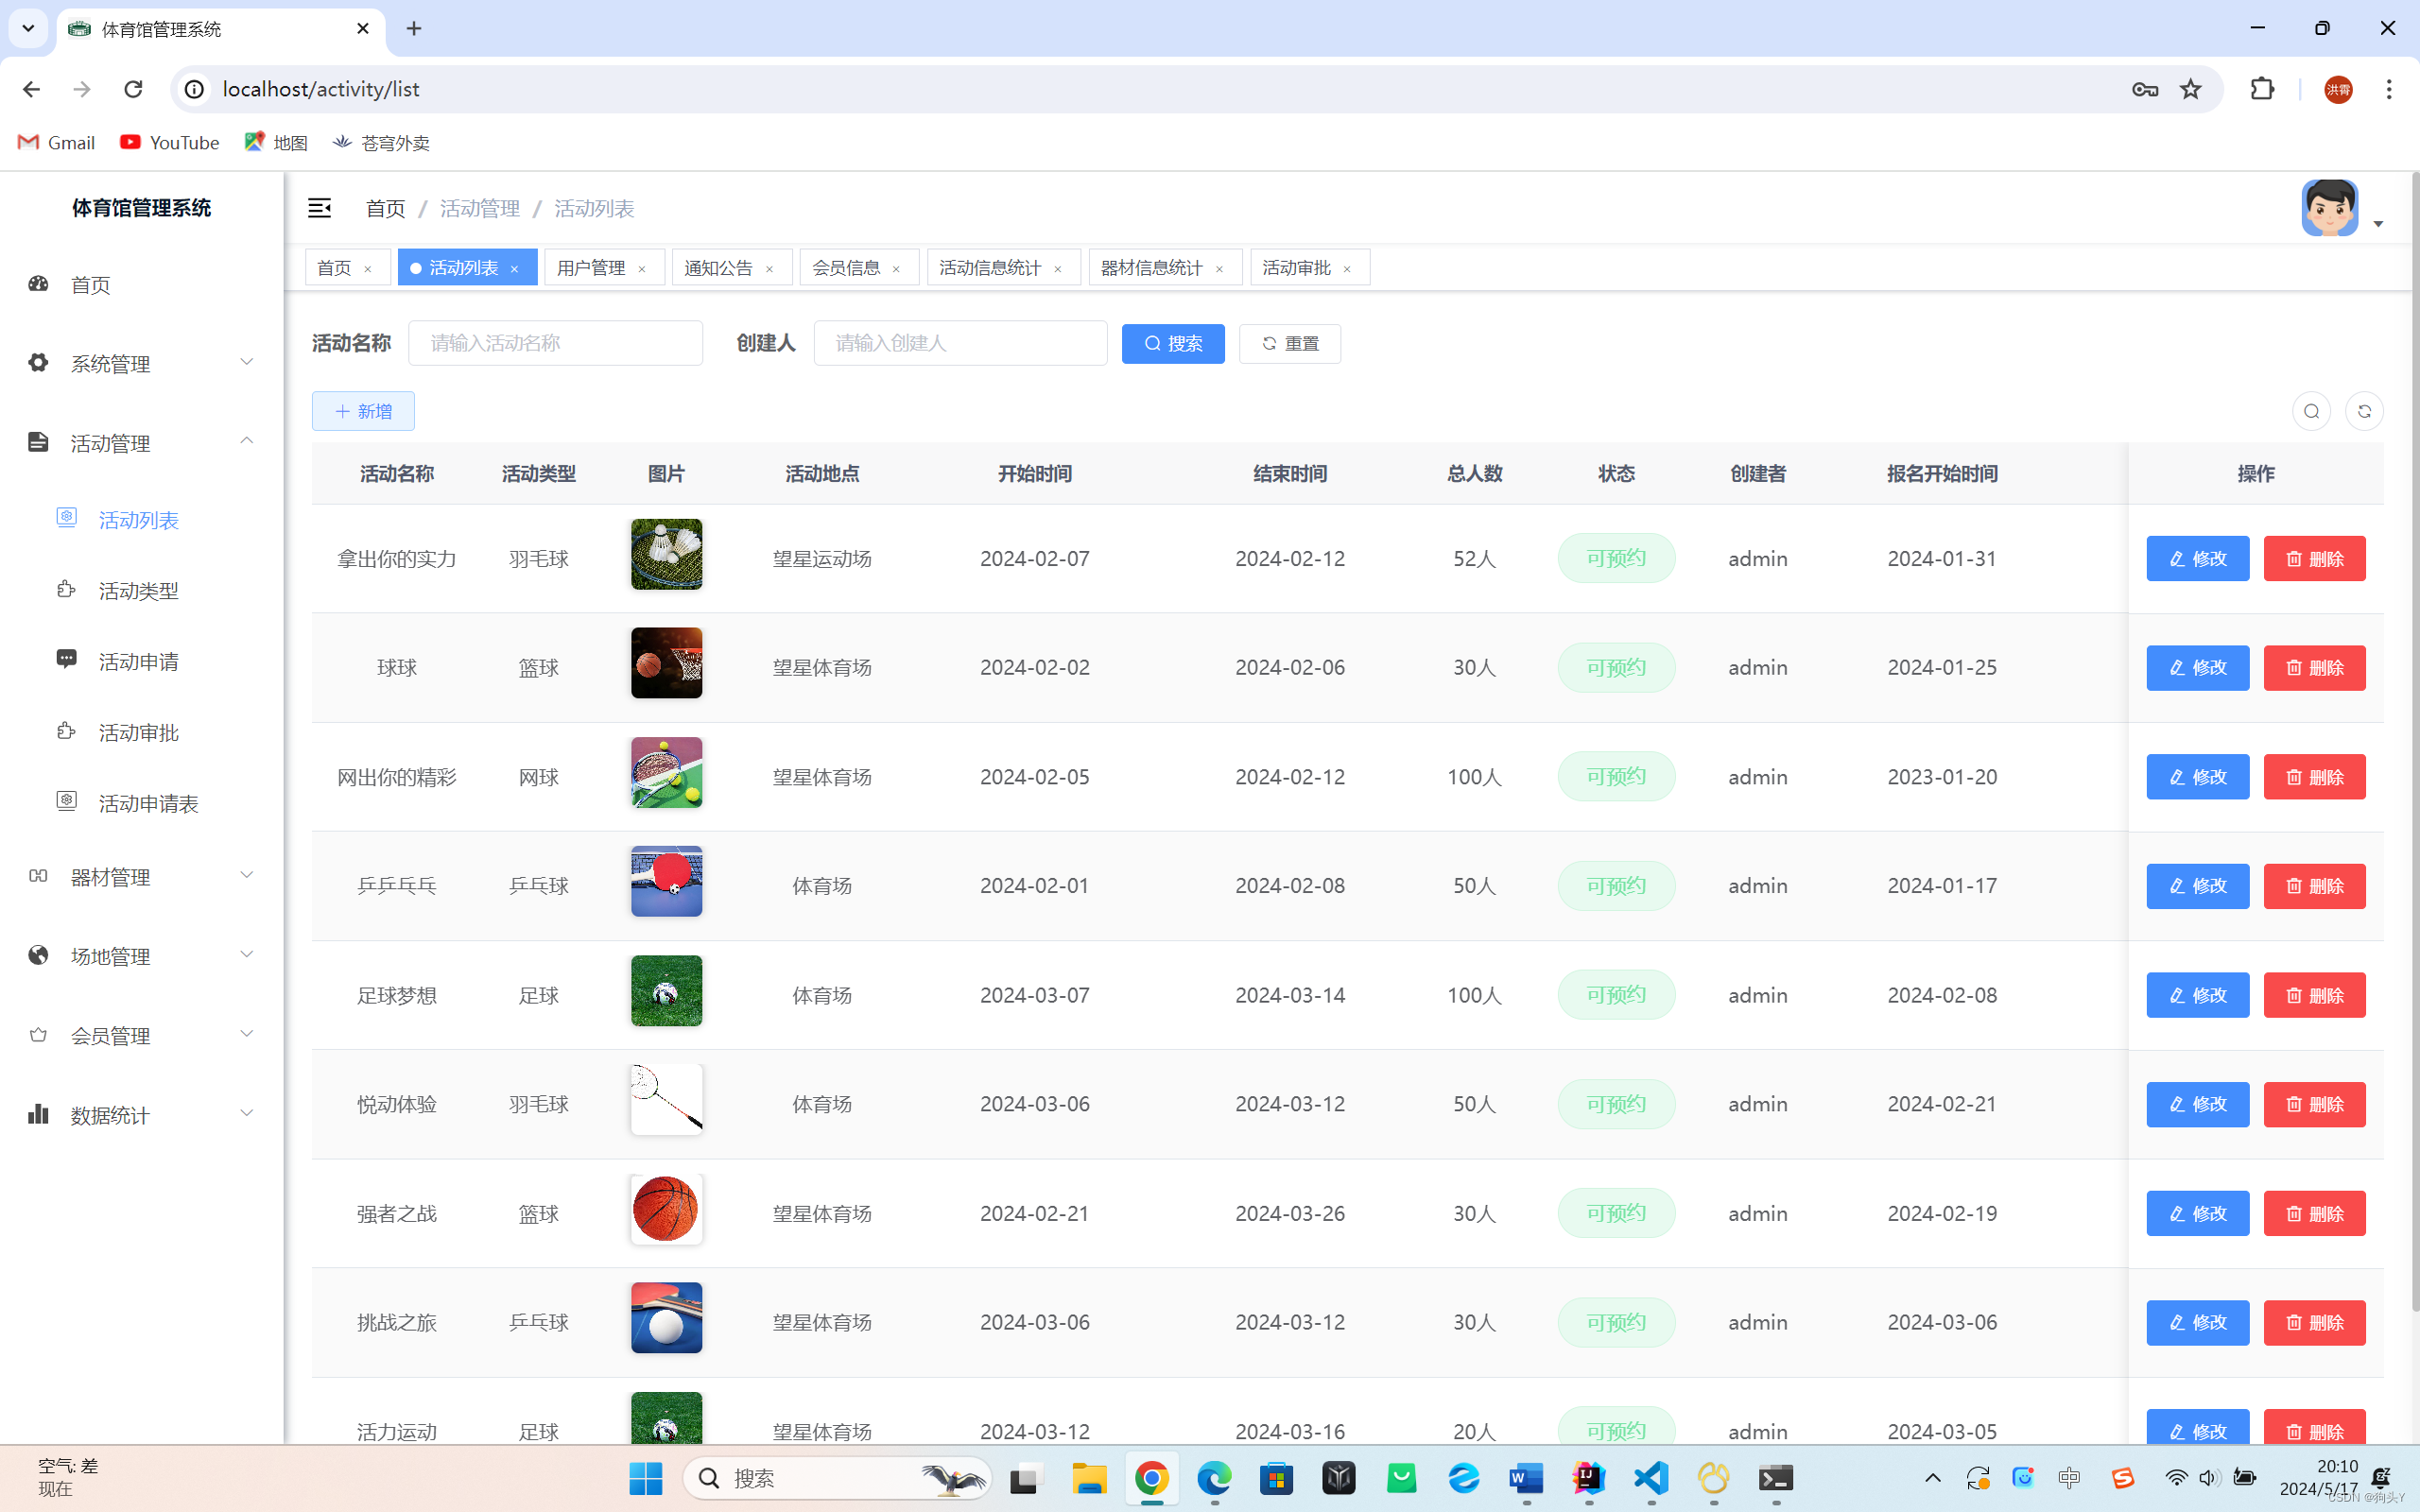The width and height of the screenshot is (2420, 1512).
Task: Collapse the 活动管理 menu
Action: [141, 443]
